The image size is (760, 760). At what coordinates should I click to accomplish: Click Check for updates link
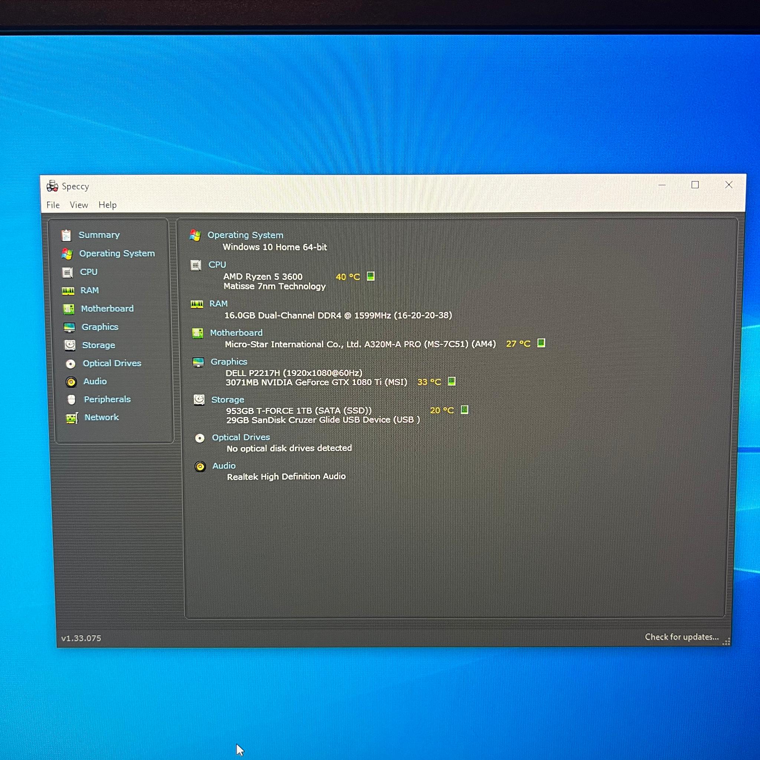pos(682,637)
